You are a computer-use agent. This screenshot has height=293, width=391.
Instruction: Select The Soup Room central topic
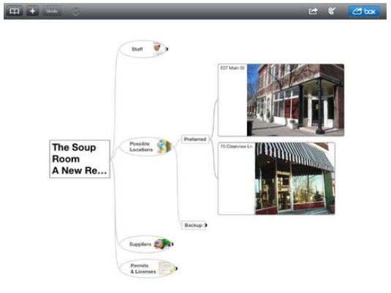(80, 159)
